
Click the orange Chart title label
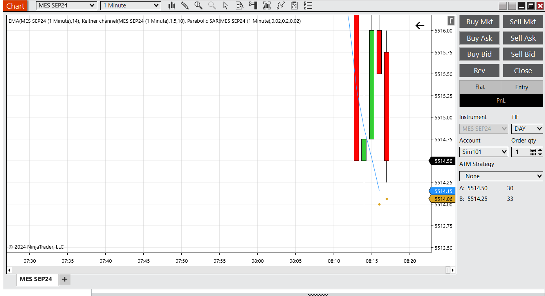[x=15, y=6]
